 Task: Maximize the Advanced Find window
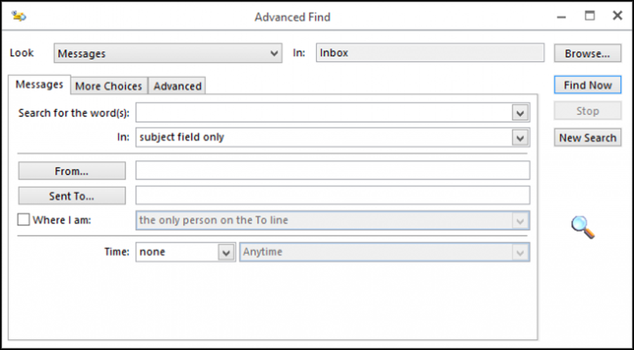pos(590,16)
